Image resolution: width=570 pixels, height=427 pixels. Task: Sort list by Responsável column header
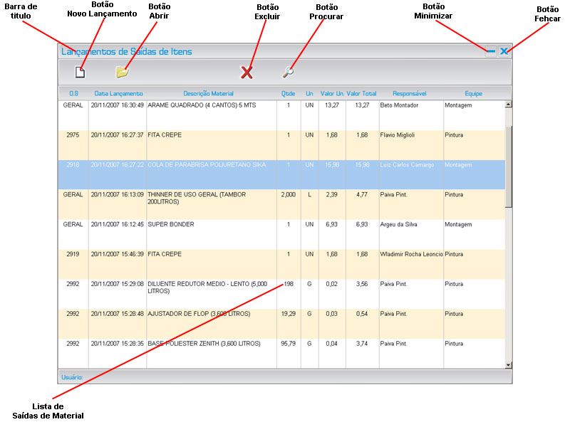point(410,93)
